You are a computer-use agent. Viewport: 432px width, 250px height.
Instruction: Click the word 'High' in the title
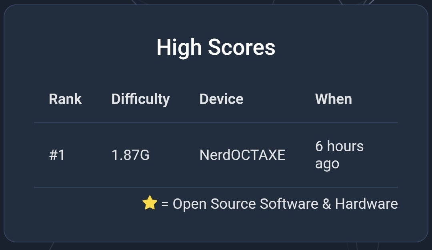(x=179, y=47)
